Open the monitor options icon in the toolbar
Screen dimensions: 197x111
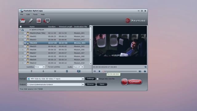(x=47, y=21)
